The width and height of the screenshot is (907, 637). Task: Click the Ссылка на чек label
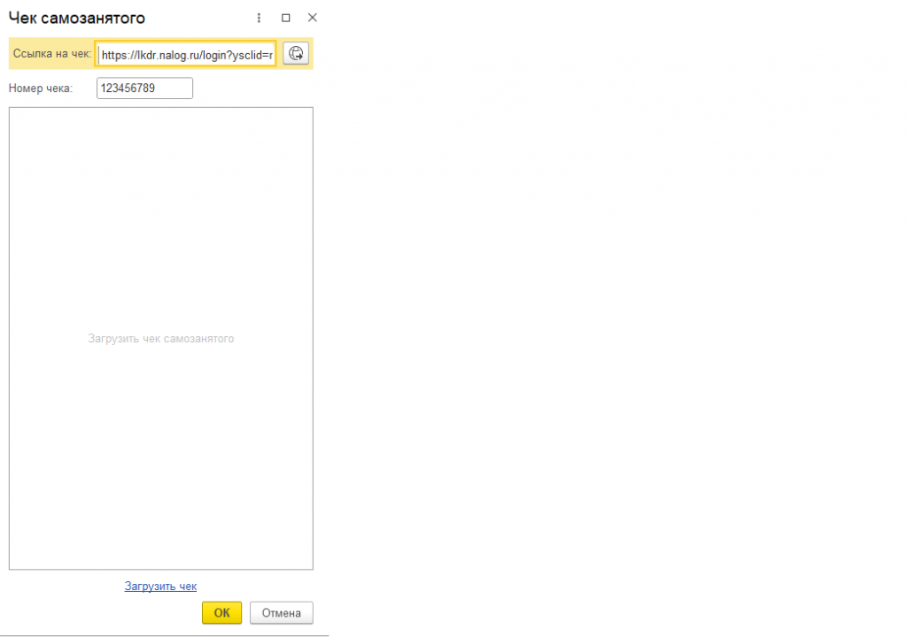(52, 54)
